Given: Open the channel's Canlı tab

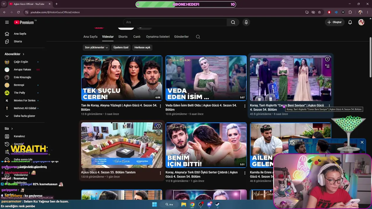Looking at the screenshot, I should pos(137,37).
